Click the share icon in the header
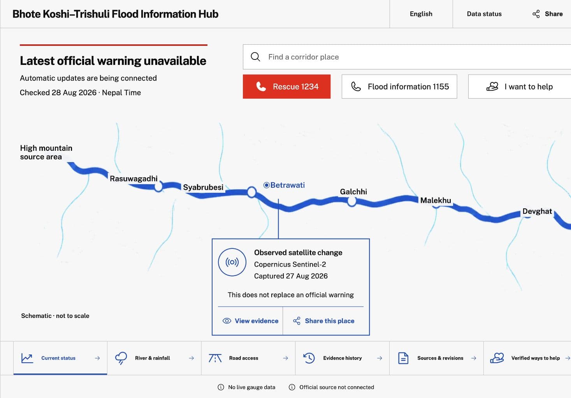 click(x=536, y=14)
